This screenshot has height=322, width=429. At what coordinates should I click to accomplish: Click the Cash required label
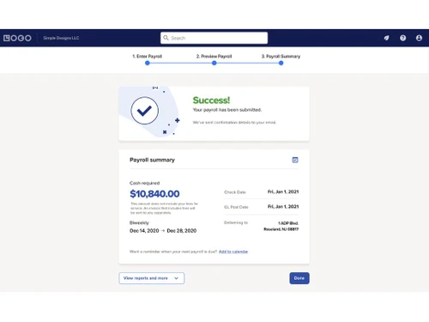144,183
